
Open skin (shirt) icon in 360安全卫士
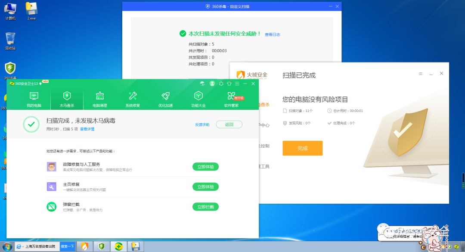tap(229, 84)
